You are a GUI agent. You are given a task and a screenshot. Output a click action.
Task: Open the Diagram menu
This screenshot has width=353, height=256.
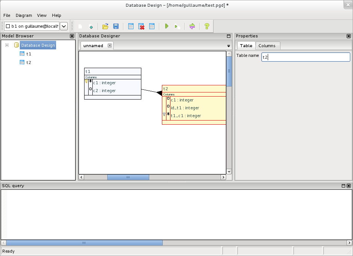click(24, 15)
